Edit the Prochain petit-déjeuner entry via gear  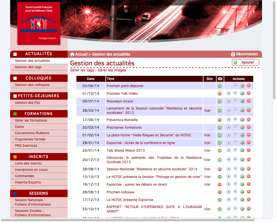click(242, 86)
